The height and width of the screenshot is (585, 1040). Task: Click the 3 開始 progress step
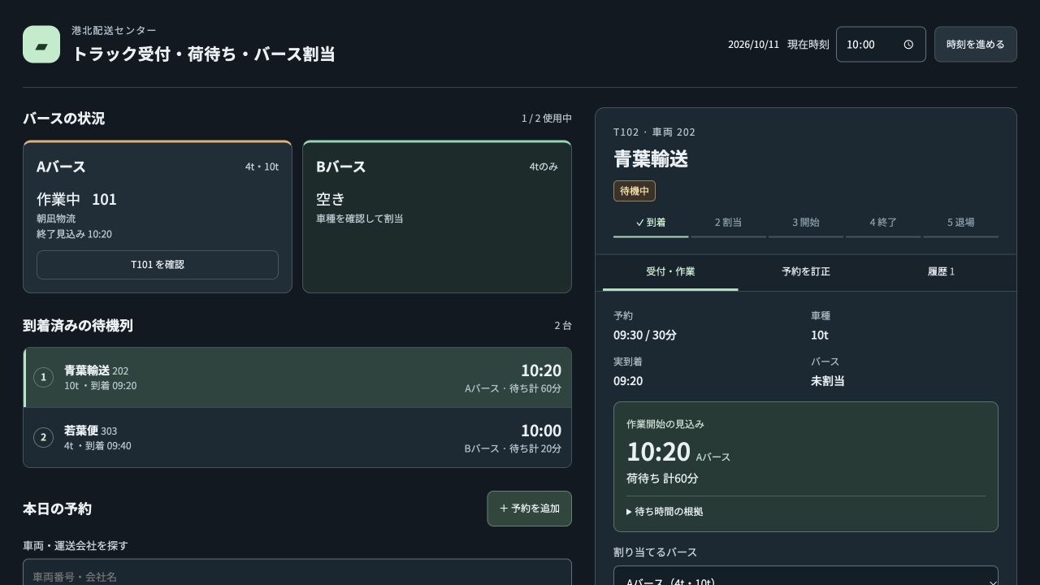[x=806, y=223]
